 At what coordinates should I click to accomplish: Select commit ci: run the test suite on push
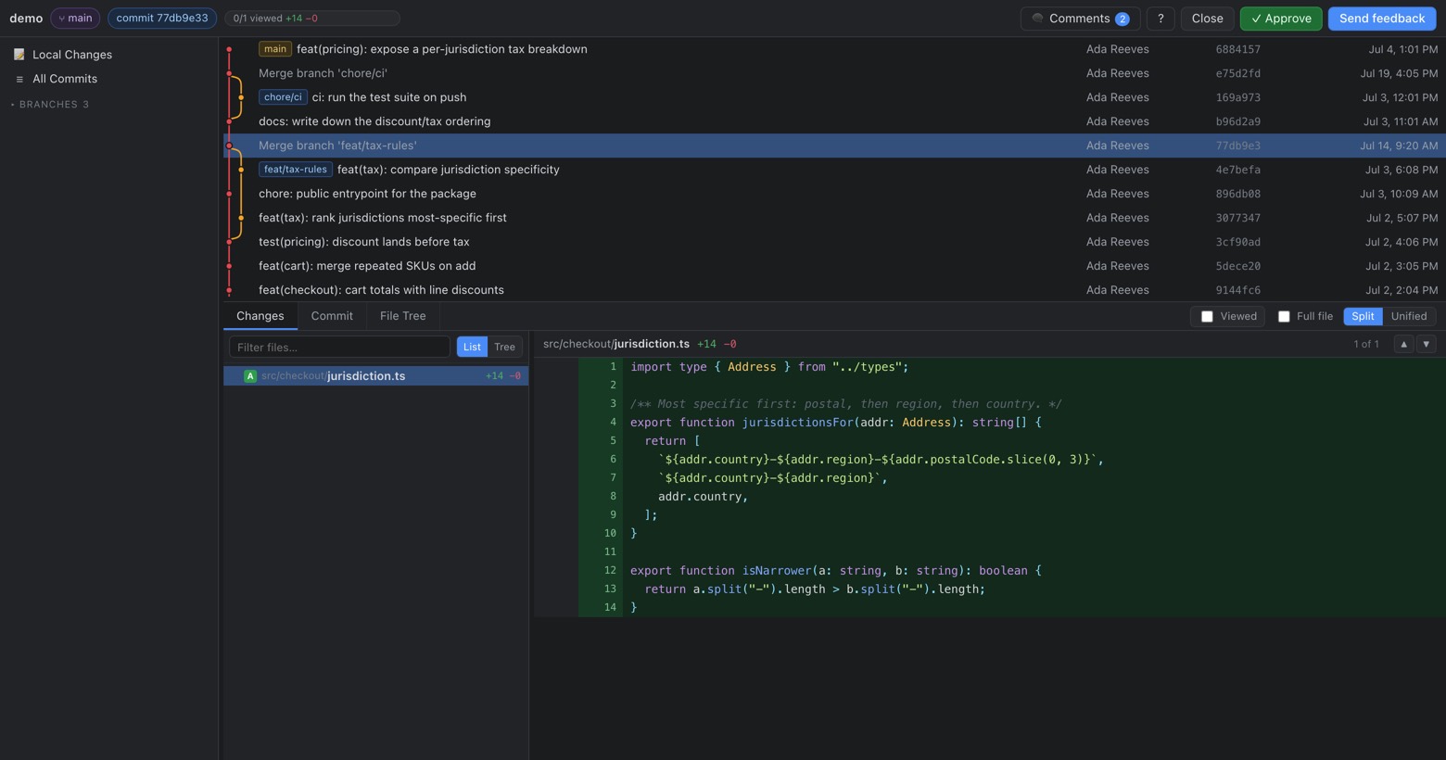[834, 97]
